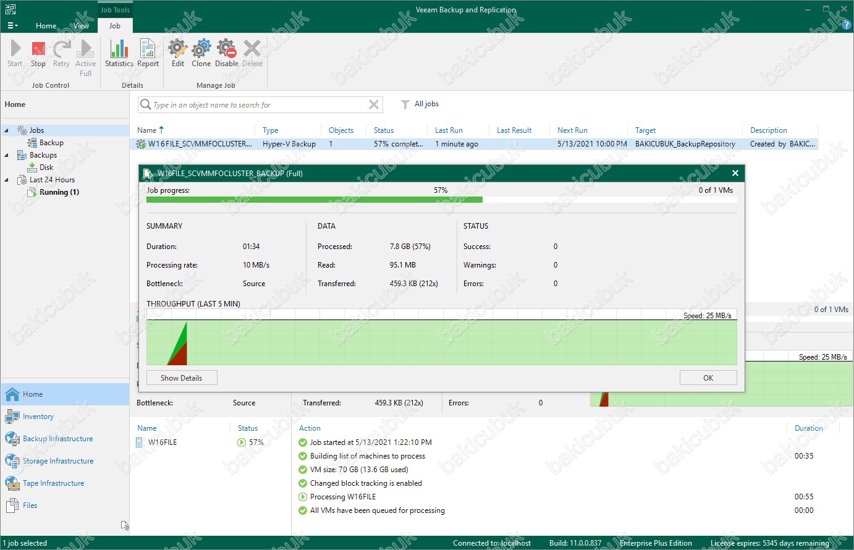This screenshot has width=854, height=550.
Task: Switch to the View ribbon tab
Action: tap(82, 26)
